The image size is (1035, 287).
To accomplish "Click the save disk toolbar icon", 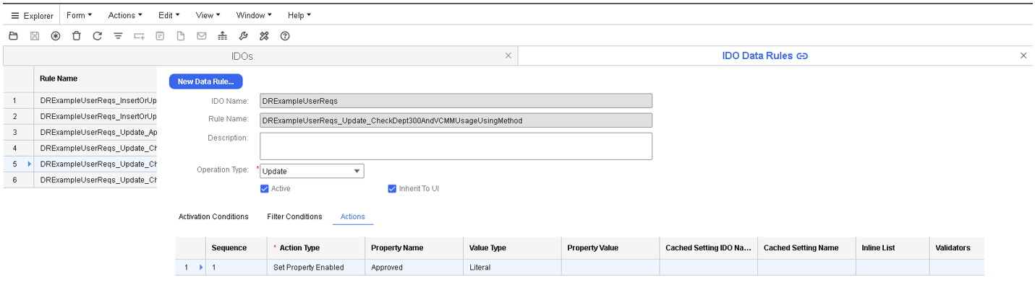I will coord(34,35).
